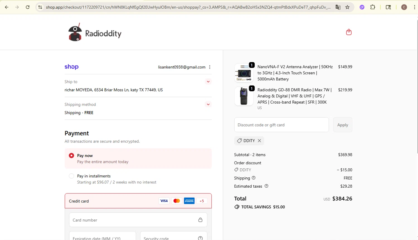Select the Credit card payment header
The width and height of the screenshot is (418, 240).
[138, 201]
